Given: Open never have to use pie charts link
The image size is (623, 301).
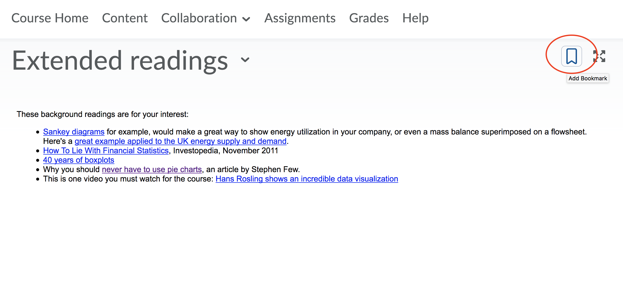Looking at the screenshot, I should coord(152,169).
